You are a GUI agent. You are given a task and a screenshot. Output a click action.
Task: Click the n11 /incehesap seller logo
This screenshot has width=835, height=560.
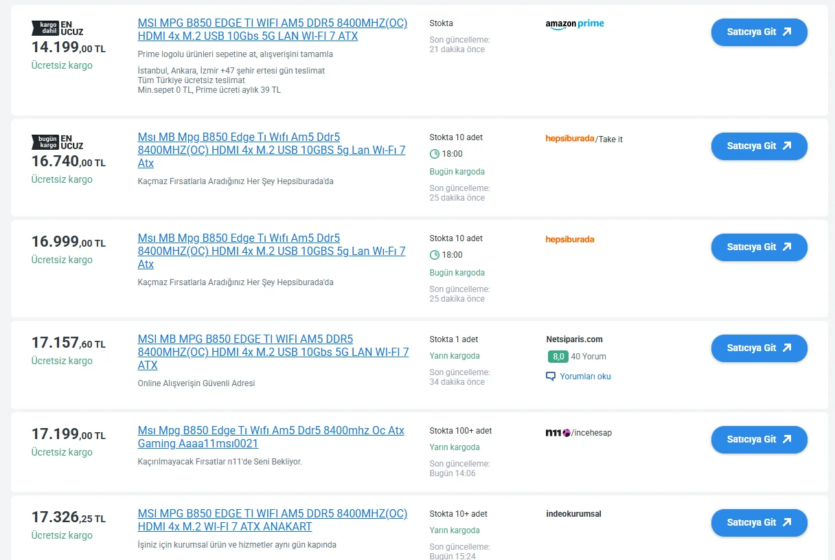578,433
